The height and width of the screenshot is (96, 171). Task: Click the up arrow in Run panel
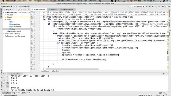click(7, 77)
